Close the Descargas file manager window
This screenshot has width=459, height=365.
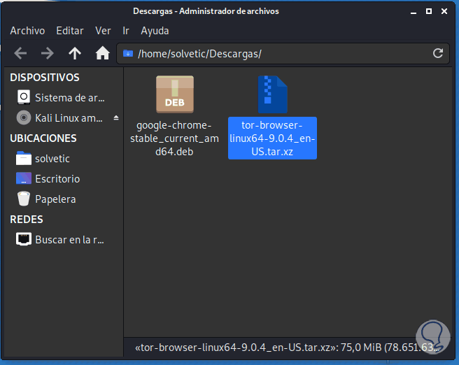coord(444,11)
